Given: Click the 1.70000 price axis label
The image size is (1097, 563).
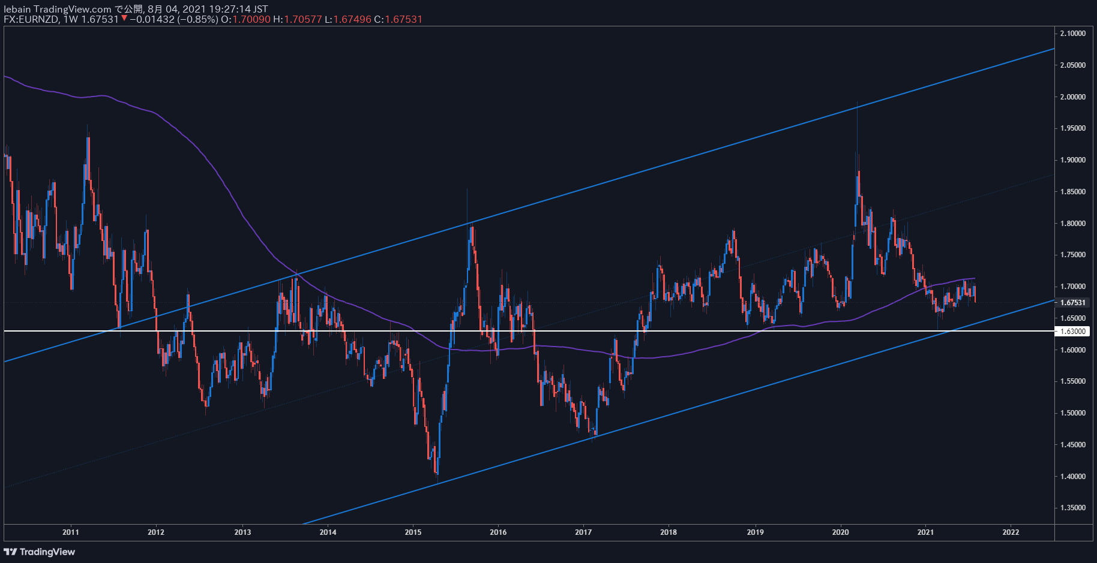Looking at the screenshot, I should pyautogui.click(x=1073, y=287).
